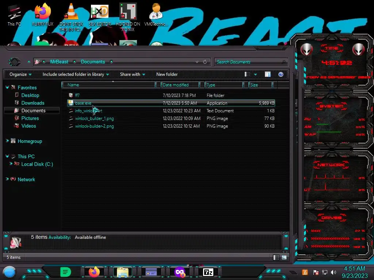Expand the Network tree node
This screenshot has width=374, height=280.
click(x=7, y=179)
